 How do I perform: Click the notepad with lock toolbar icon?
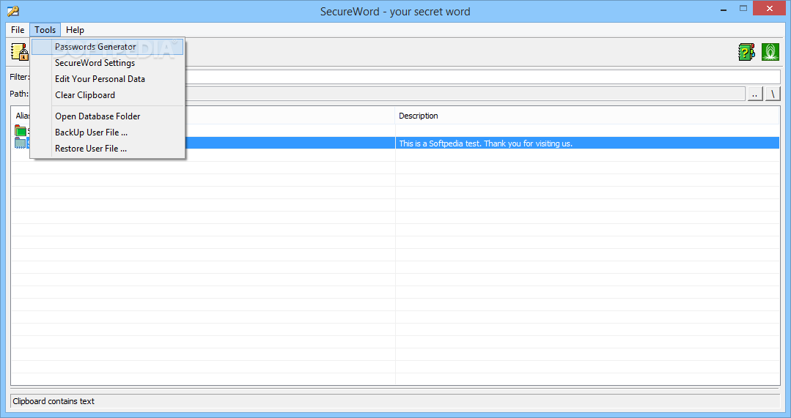click(x=20, y=52)
